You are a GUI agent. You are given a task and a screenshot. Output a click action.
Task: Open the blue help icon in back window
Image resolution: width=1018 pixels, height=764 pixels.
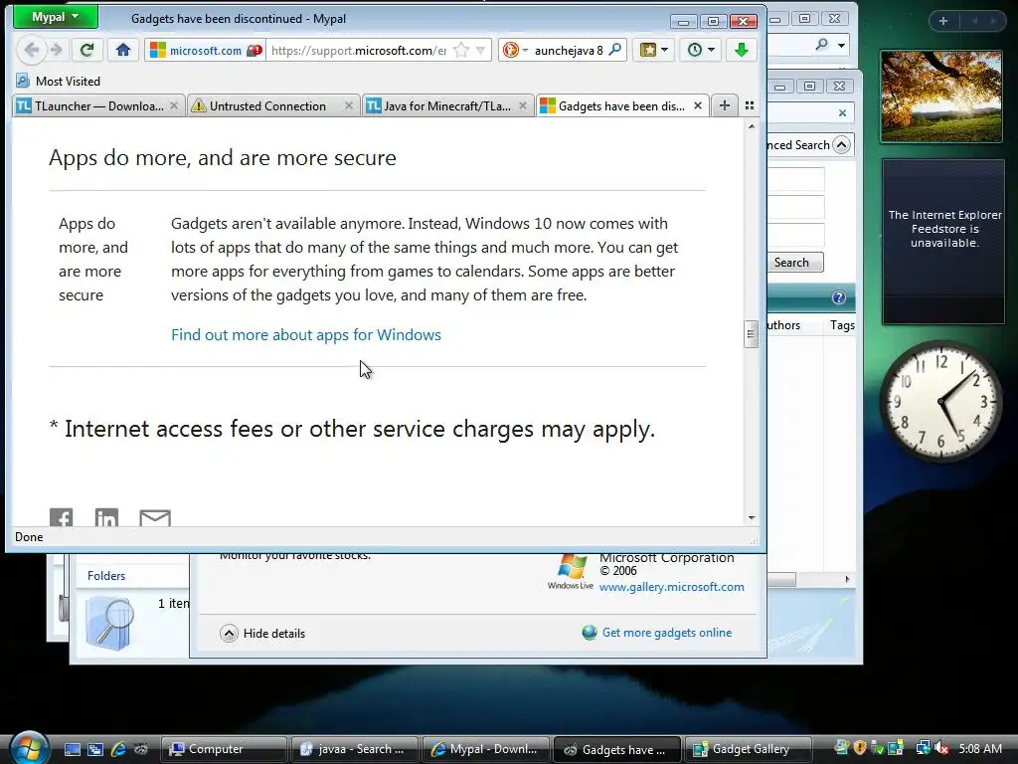[x=839, y=297]
